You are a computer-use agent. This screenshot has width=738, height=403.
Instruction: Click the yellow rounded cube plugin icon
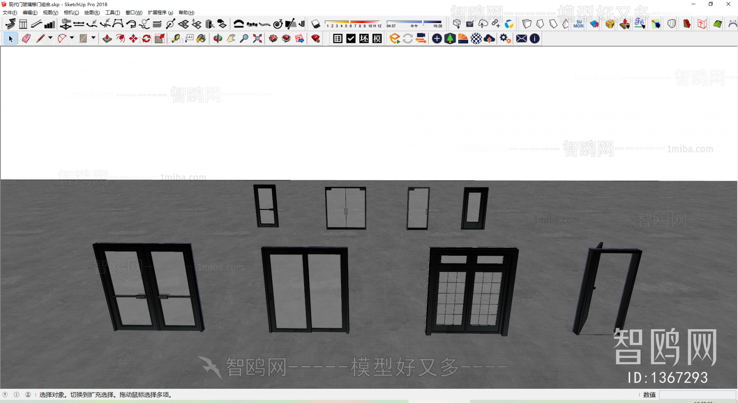point(610,24)
